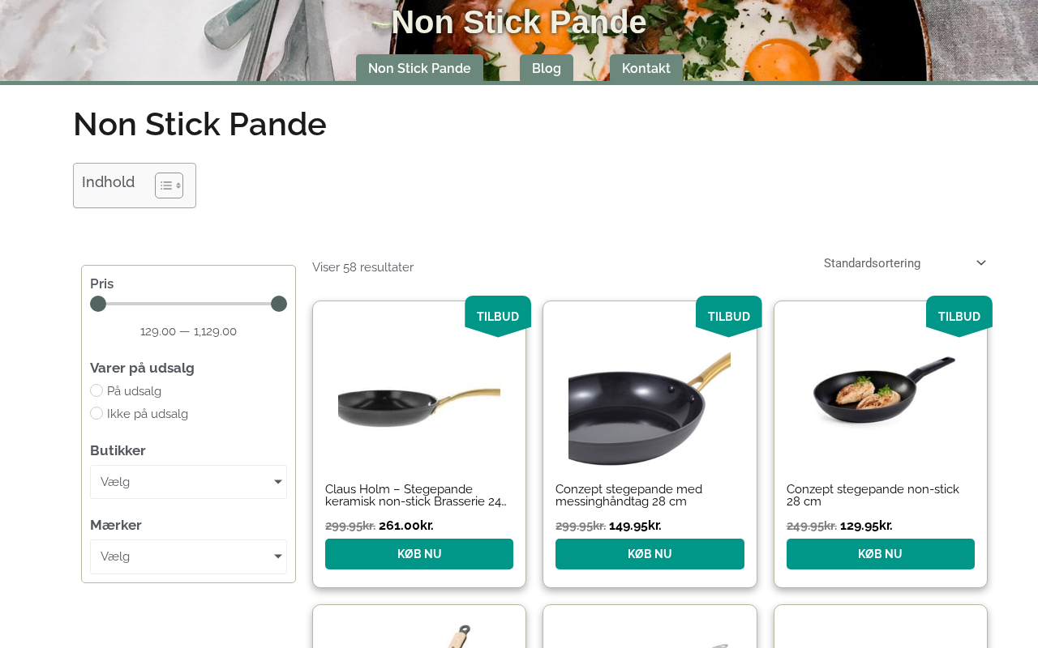Open the Mærker 'Vælg' dropdown
This screenshot has height=648, width=1038.
pyautogui.click(x=188, y=556)
